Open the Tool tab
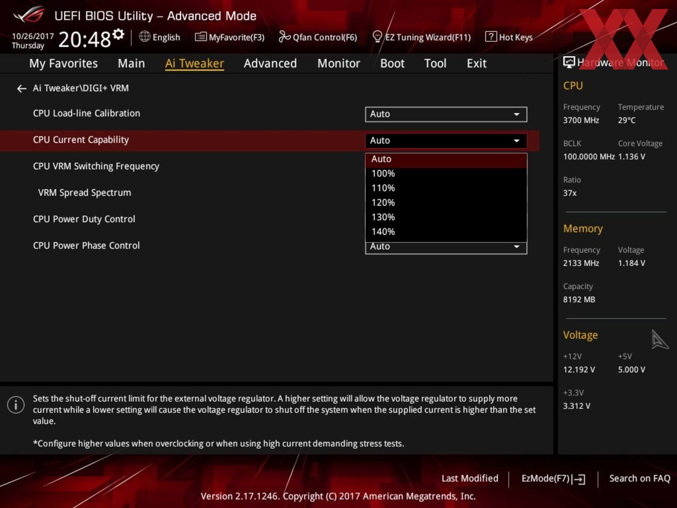 tap(435, 63)
